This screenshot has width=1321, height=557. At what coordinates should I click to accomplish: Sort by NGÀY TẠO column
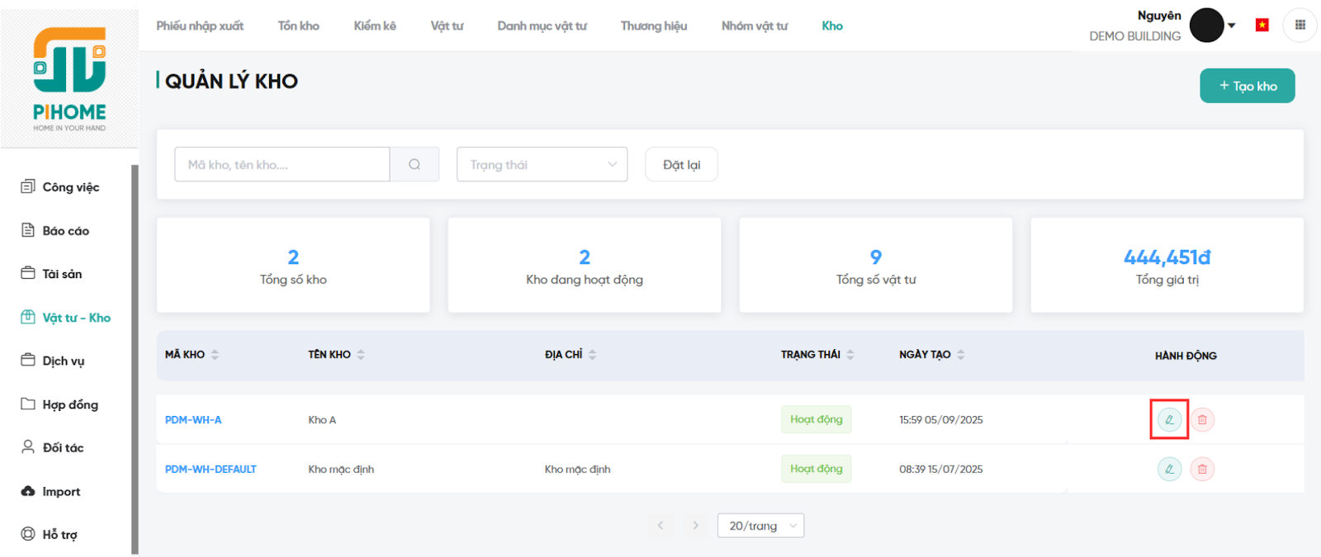coord(961,354)
